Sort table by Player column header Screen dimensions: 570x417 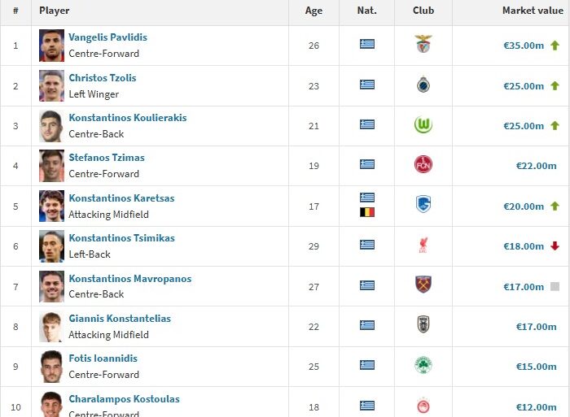(55, 11)
